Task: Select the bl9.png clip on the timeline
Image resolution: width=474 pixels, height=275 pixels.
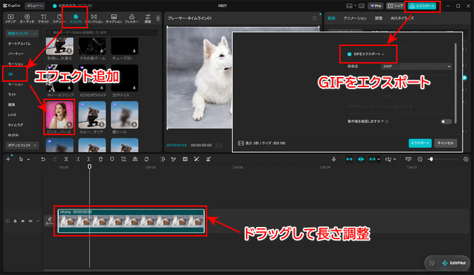Action: [x=131, y=221]
